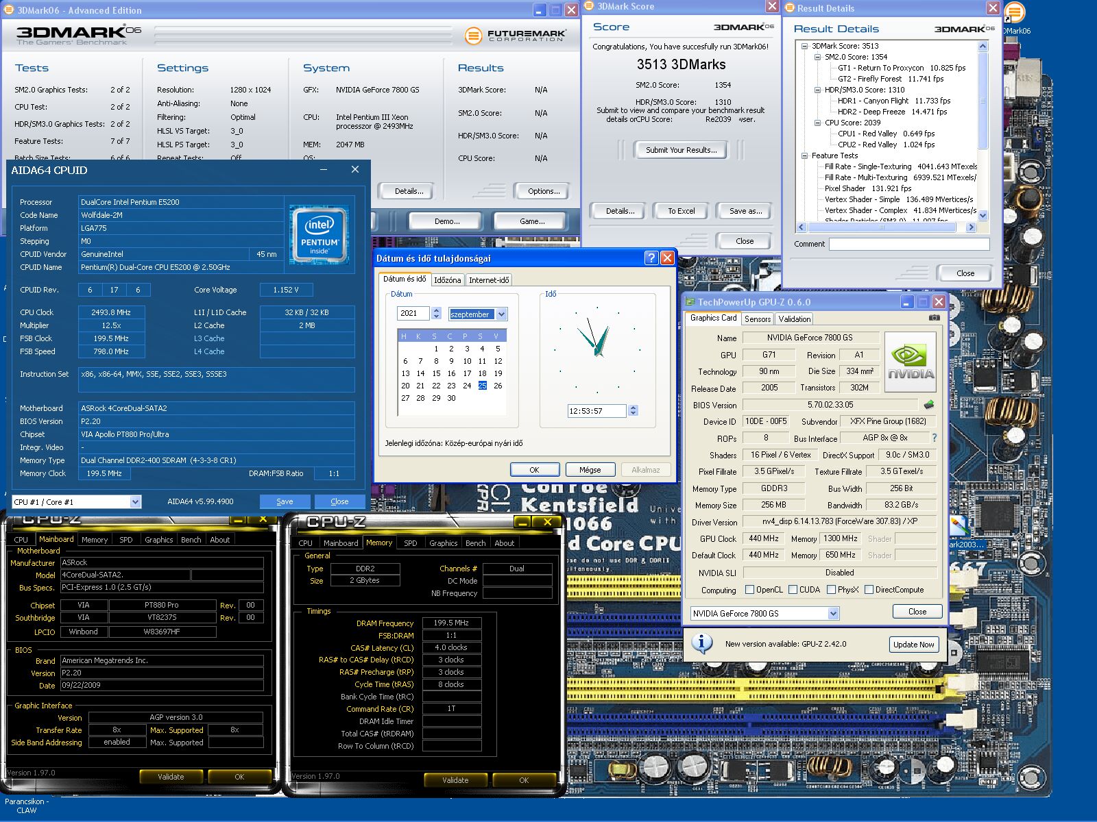
Task: Click the help question mark in date dialog
Action: (651, 258)
